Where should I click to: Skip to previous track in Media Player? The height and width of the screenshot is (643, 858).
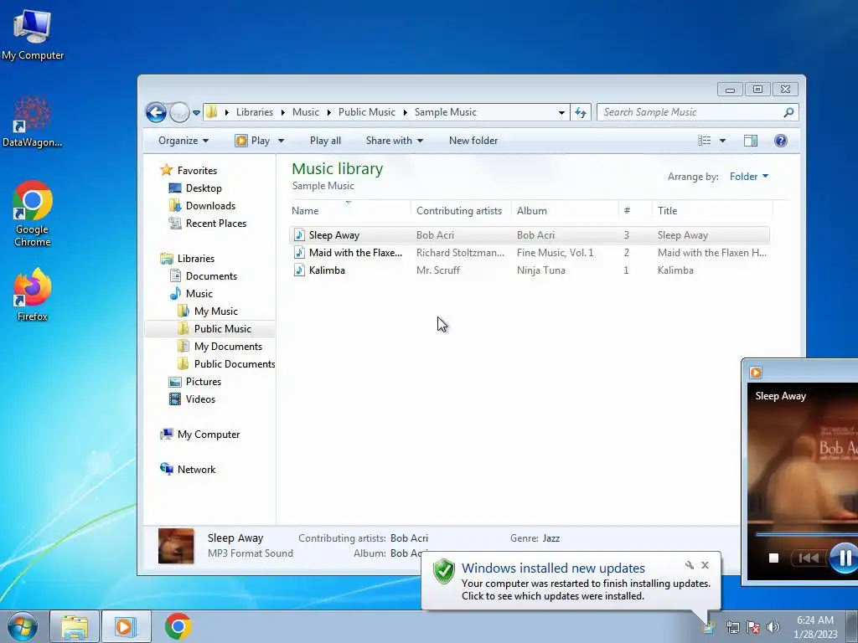pos(809,558)
